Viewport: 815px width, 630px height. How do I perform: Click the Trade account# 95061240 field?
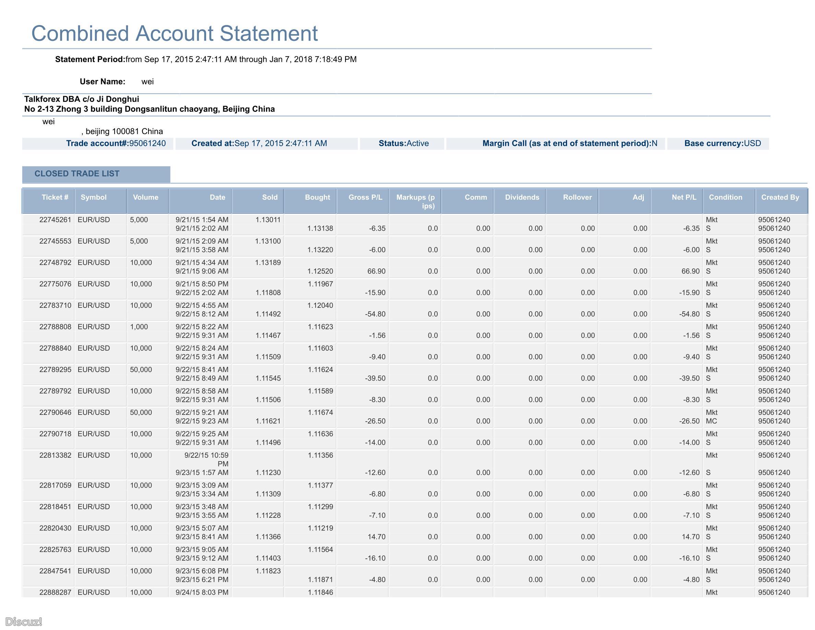98,144
